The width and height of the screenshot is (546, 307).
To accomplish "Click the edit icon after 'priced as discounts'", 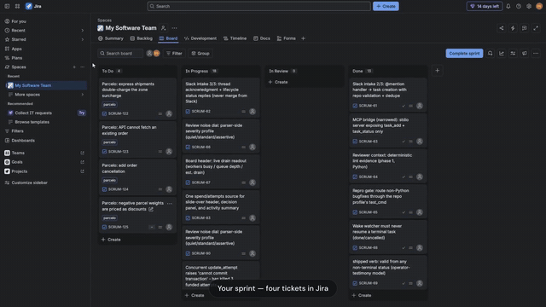I will point(151,209).
